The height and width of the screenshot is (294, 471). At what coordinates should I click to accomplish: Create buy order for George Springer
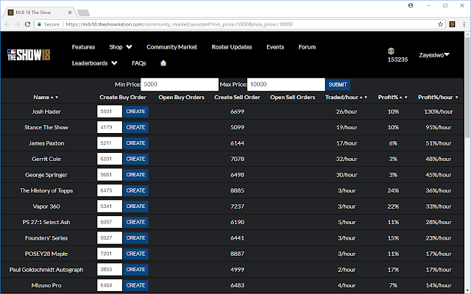135,175
